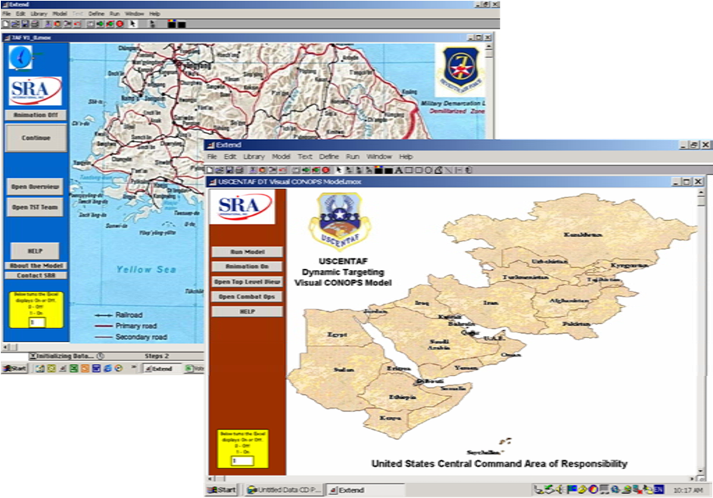Click Seventh Air Force emblem in back window
Viewport: 713px width, 498px height.
pos(461,69)
